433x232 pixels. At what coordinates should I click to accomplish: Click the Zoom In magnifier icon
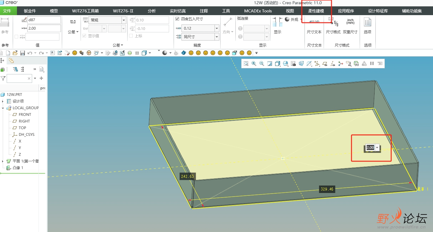(x=254, y=64)
